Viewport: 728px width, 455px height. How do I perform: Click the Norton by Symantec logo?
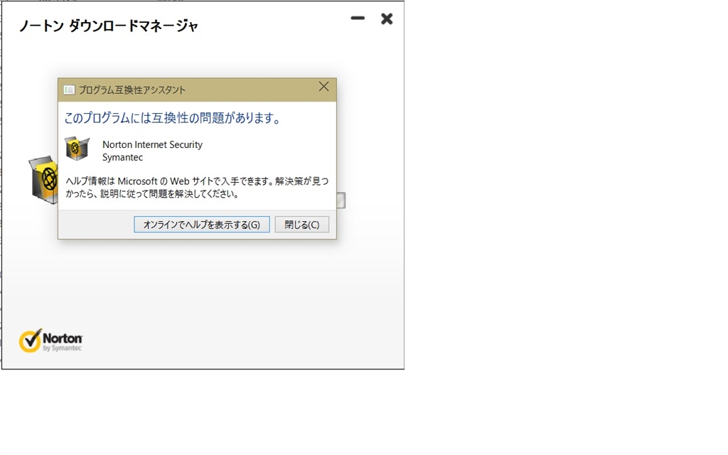50,341
